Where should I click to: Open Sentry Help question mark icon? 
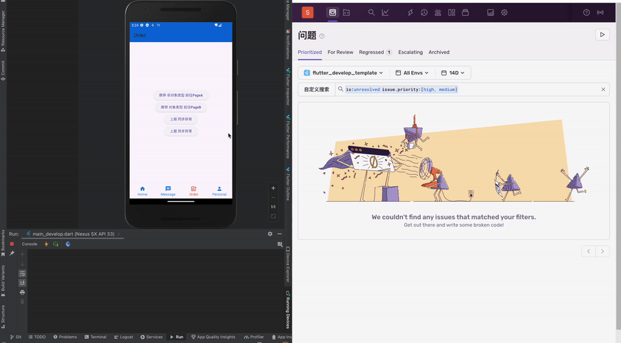tap(586, 12)
